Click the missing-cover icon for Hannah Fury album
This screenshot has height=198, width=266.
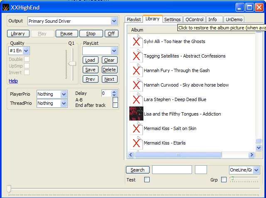[136, 70]
